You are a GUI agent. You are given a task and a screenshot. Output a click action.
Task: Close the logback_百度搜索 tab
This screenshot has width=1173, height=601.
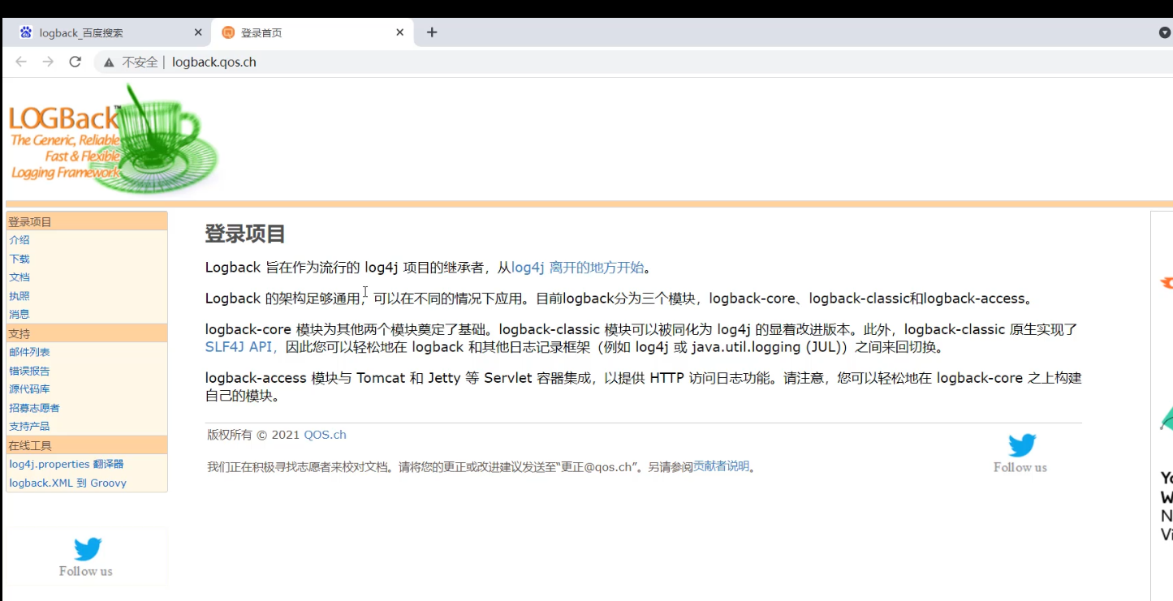click(198, 32)
